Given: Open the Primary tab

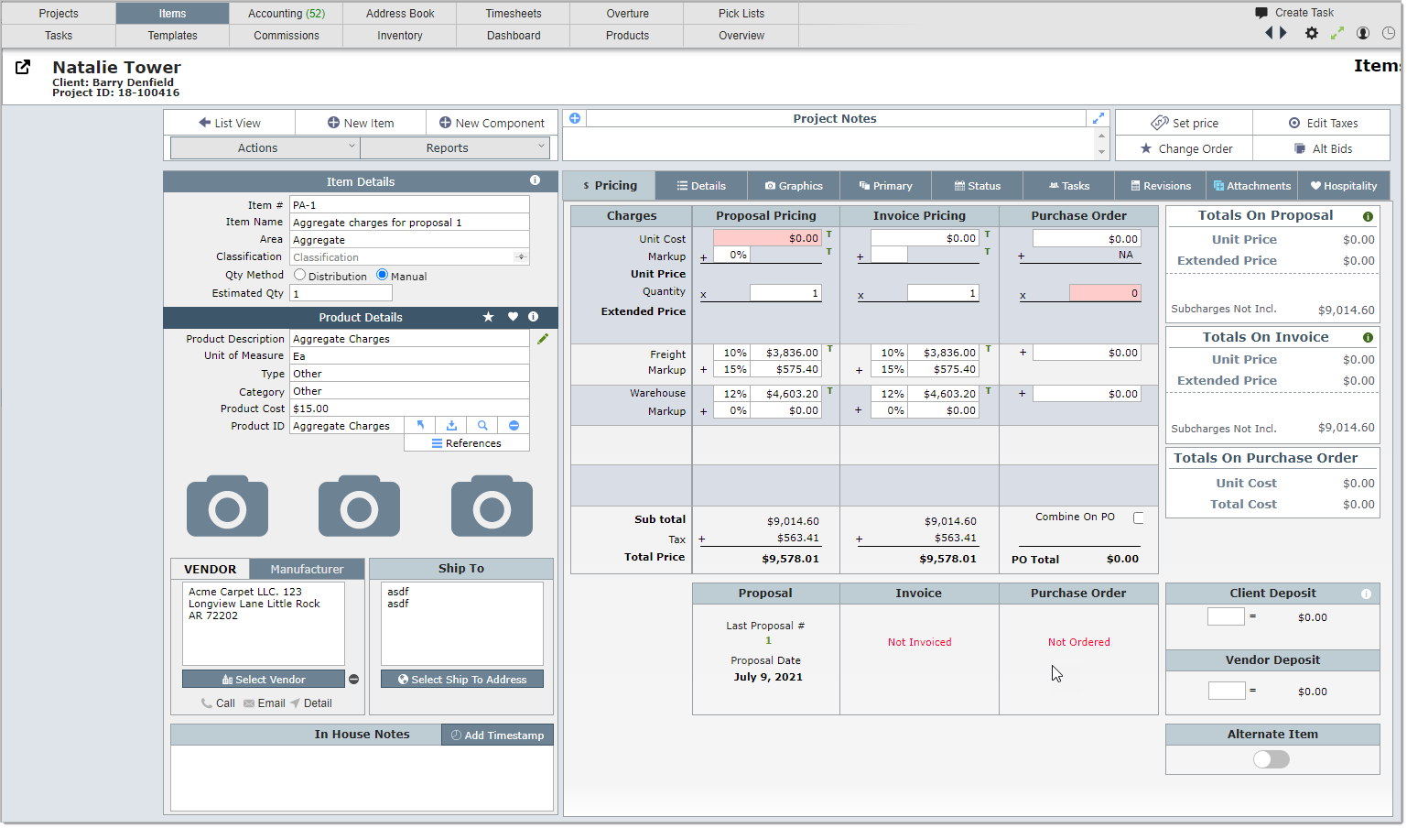Looking at the screenshot, I should coord(885,186).
